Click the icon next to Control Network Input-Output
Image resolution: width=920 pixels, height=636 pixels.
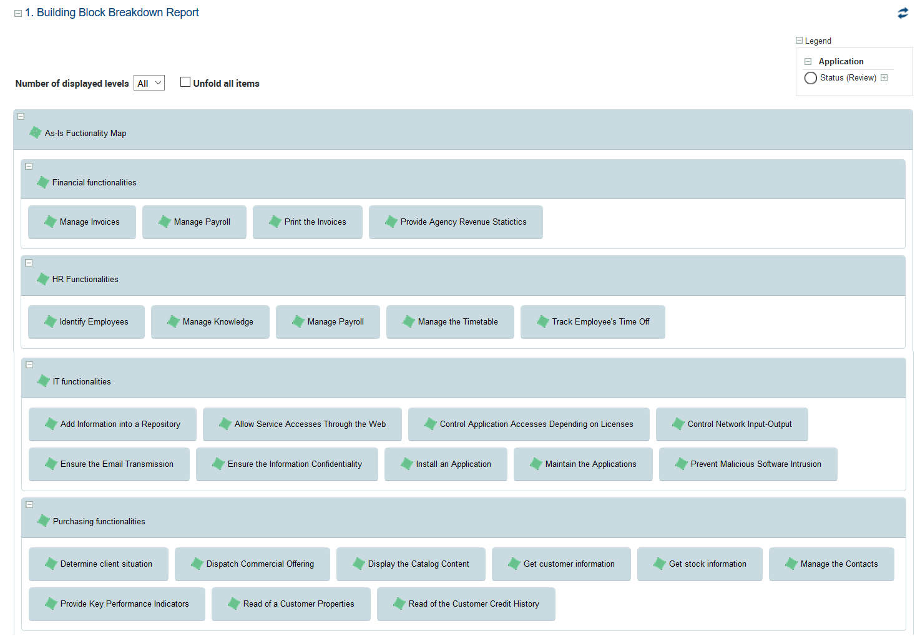click(678, 424)
